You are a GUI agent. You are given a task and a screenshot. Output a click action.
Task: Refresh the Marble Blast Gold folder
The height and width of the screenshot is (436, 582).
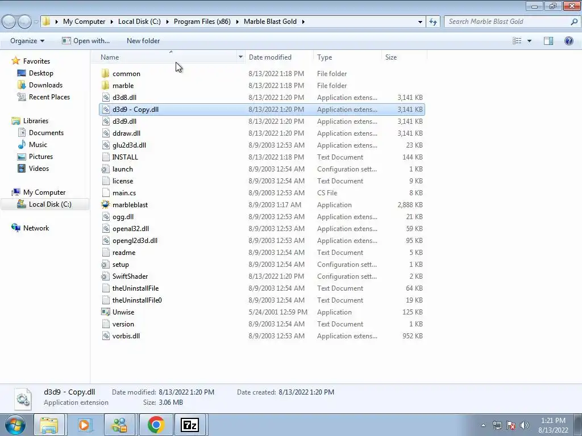click(x=433, y=22)
